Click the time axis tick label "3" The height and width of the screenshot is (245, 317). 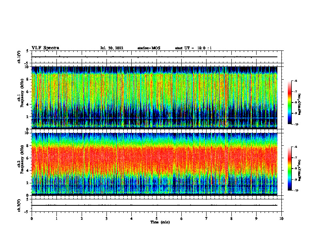pyautogui.click(x=106, y=219)
